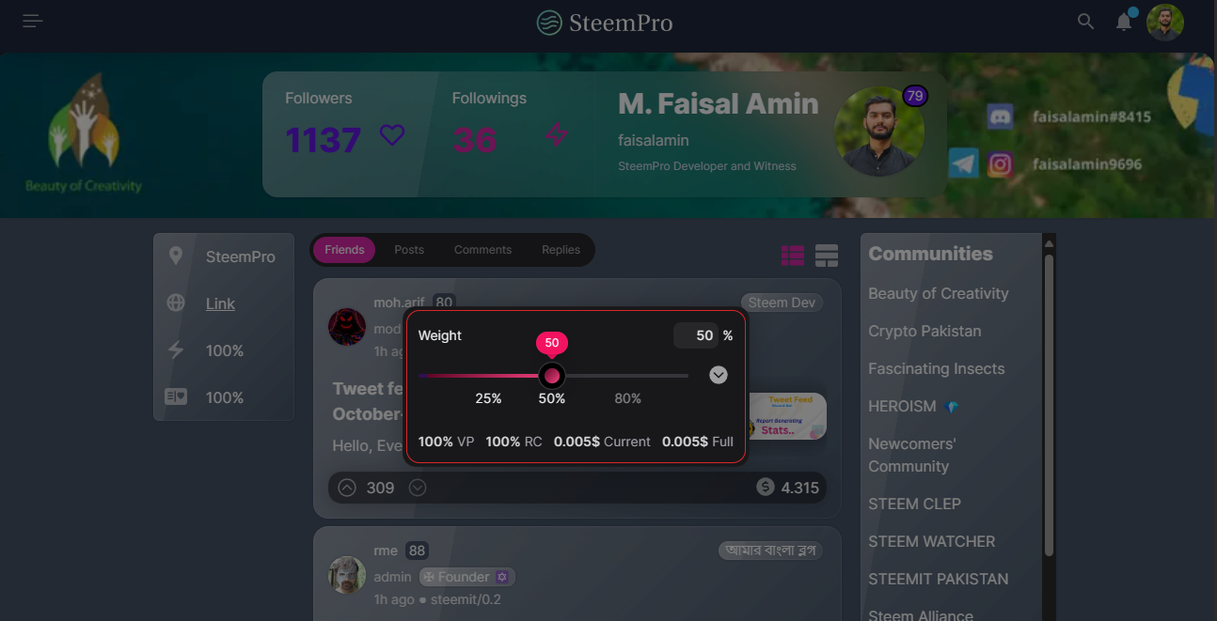Open the search magnifier icon
This screenshot has width=1217, height=621.
point(1085,21)
